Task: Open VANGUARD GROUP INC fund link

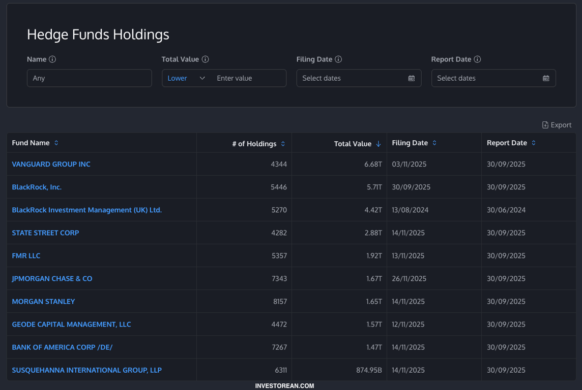Action: [51, 164]
